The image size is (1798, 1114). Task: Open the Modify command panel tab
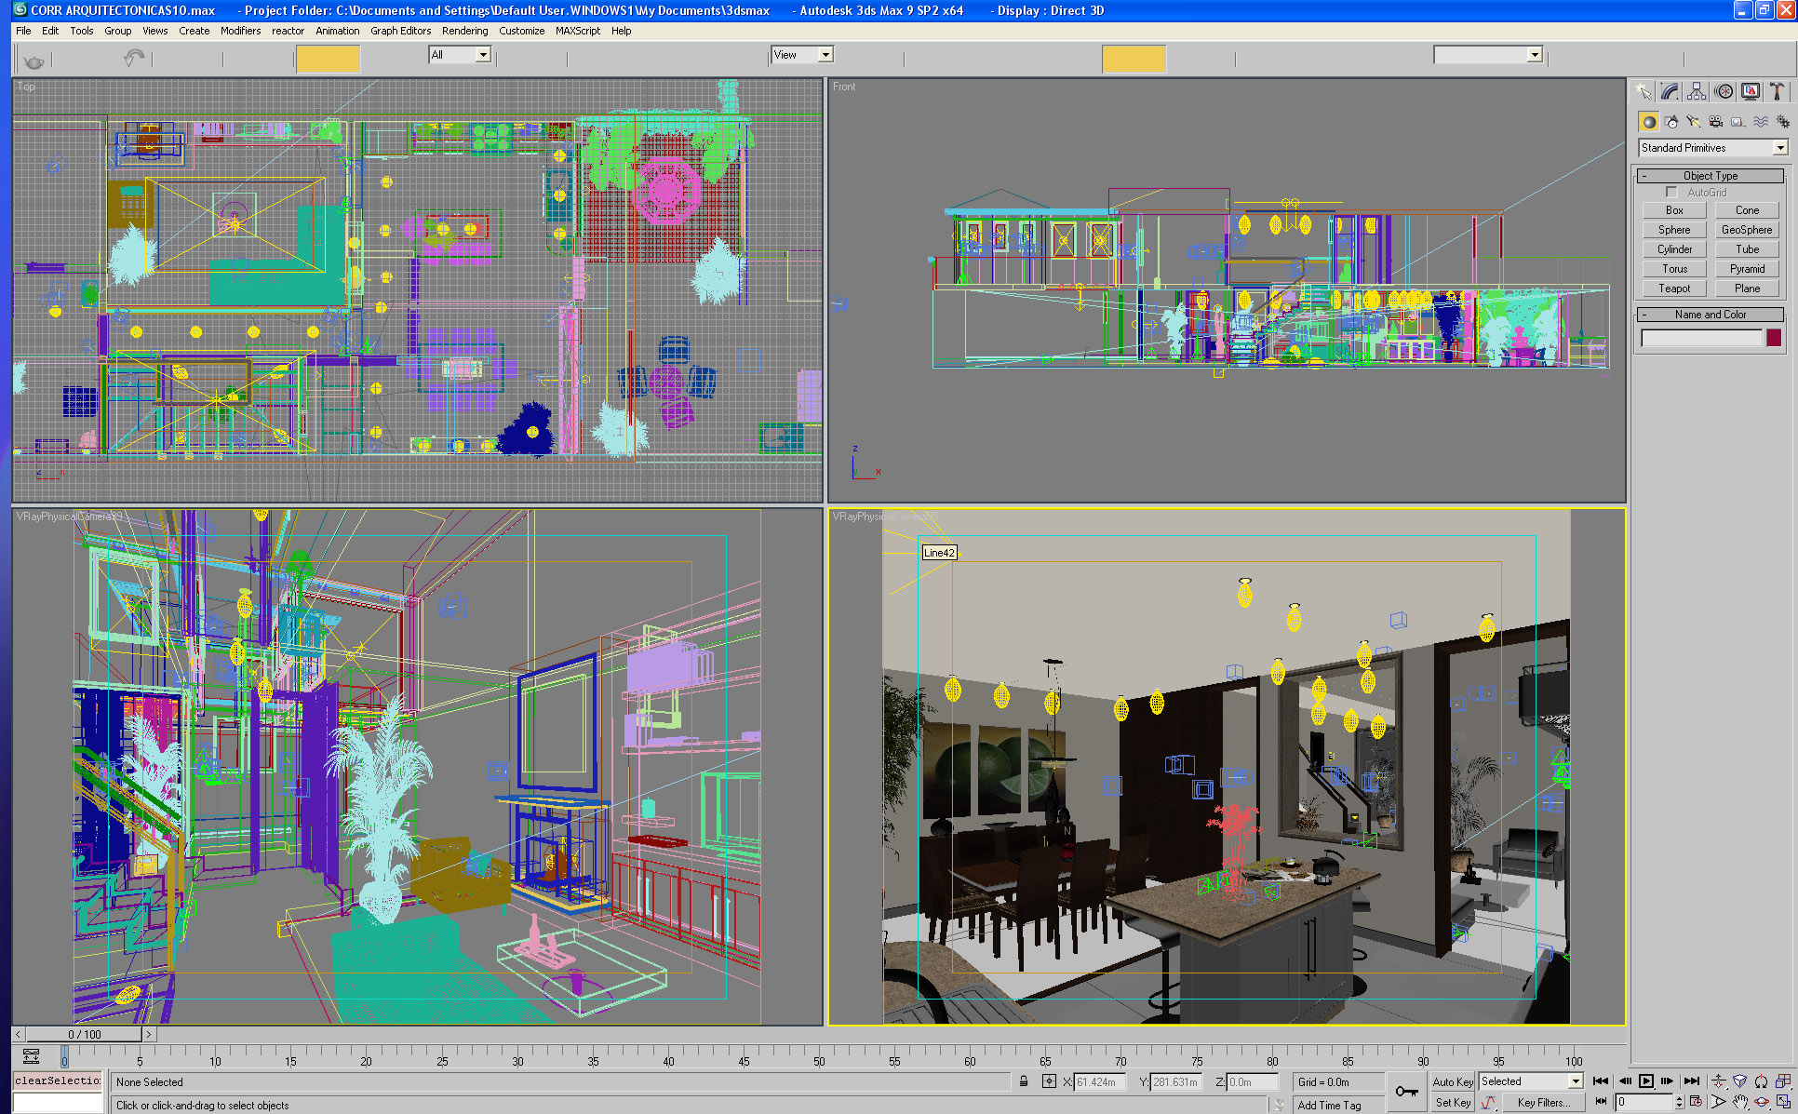pyautogui.click(x=1671, y=91)
